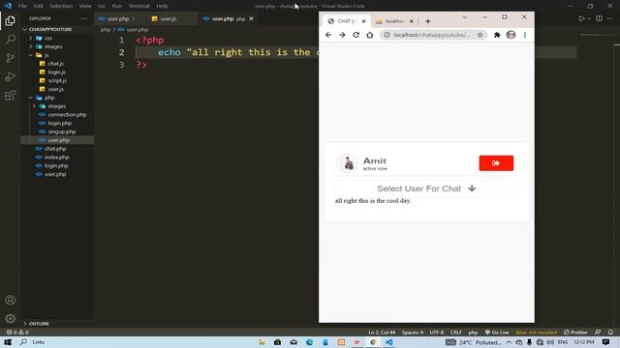Expand the OUTLINE section

click(39, 324)
